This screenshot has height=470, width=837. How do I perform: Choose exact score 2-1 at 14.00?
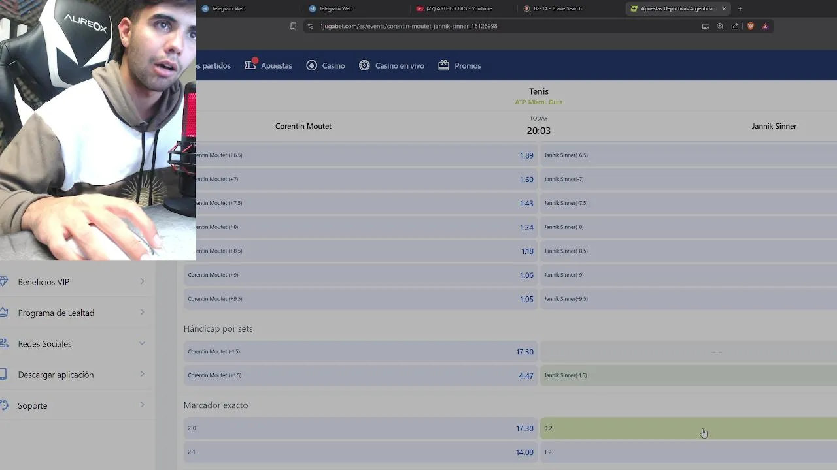tap(360, 452)
